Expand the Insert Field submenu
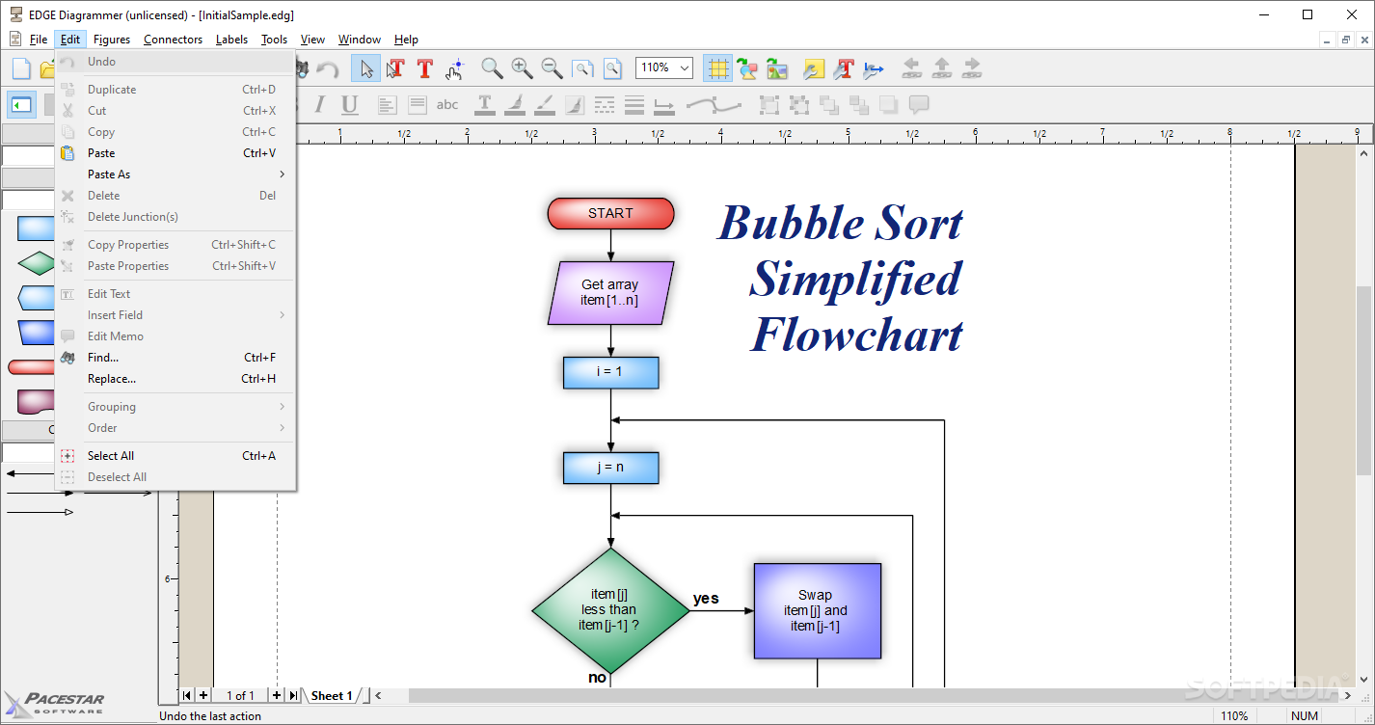This screenshot has width=1375, height=725. pos(175,315)
